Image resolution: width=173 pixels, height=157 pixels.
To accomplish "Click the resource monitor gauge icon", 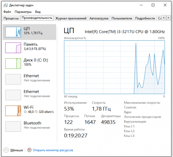I will (x=29, y=150).
